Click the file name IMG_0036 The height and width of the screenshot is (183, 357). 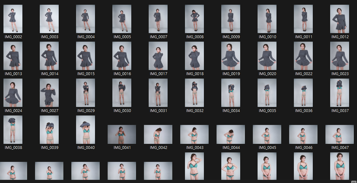304,111
